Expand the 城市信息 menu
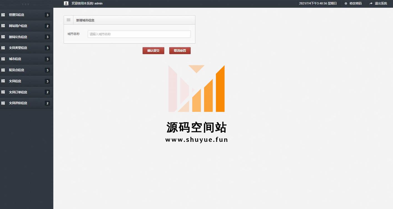This screenshot has height=209, width=393. (26, 59)
